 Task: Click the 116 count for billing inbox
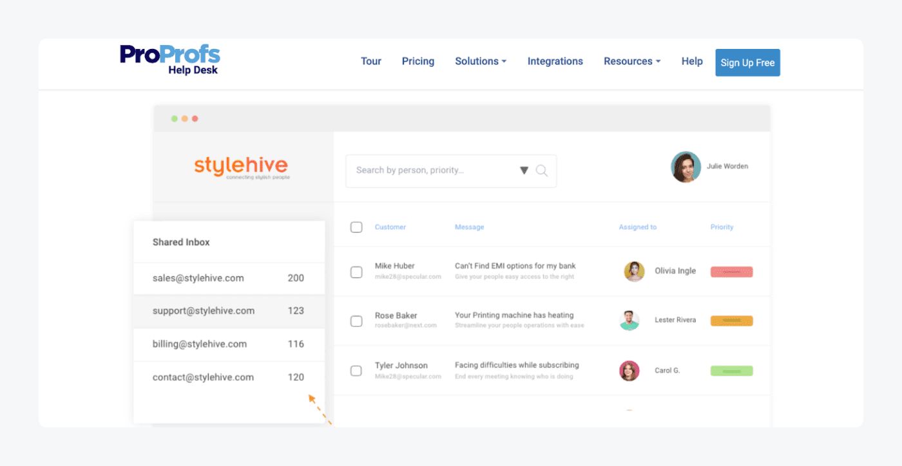pyautogui.click(x=296, y=344)
